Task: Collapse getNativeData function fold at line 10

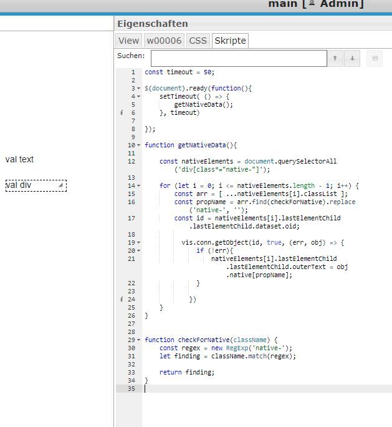Action: [x=138, y=145]
